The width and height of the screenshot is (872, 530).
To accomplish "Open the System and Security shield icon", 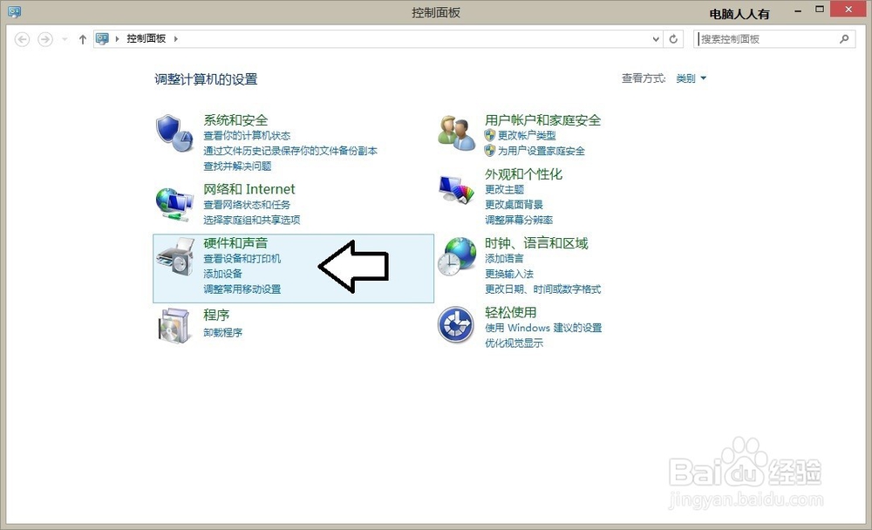I will click(x=174, y=132).
